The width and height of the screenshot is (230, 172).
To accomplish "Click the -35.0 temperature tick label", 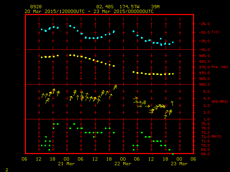I will [x=204, y=41].
